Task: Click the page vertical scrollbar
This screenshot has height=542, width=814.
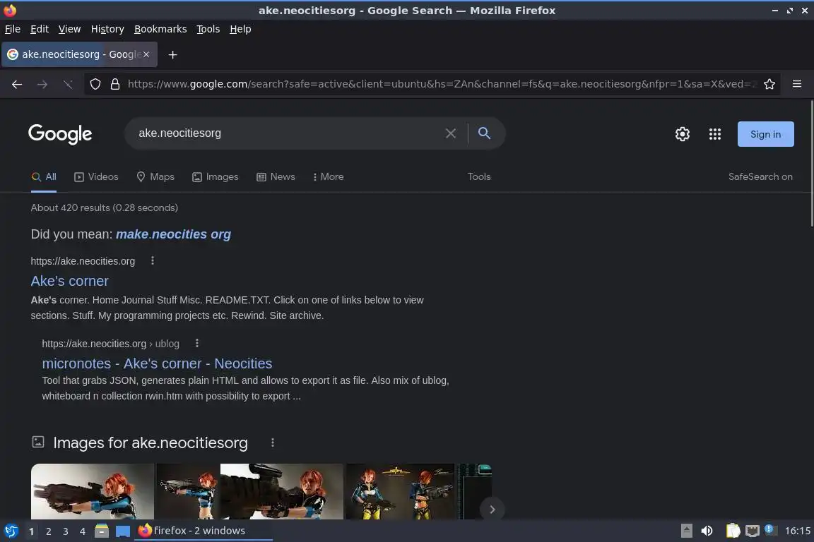Action: tap(811, 164)
